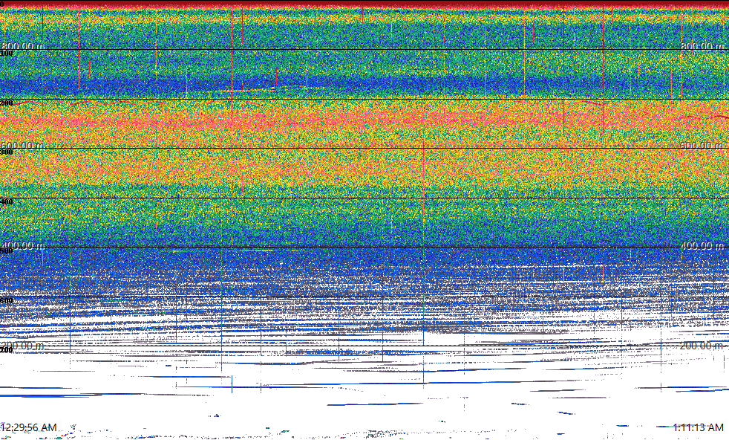This screenshot has height=440, width=729.
Task: Click the bold 100 depth gridline label
Action: pos(7,54)
